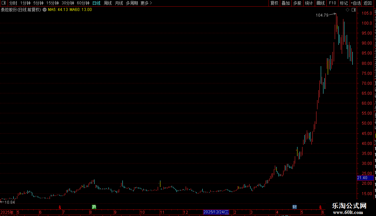Open the 复权 adjustment option

pyautogui.click(x=274, y=3)
